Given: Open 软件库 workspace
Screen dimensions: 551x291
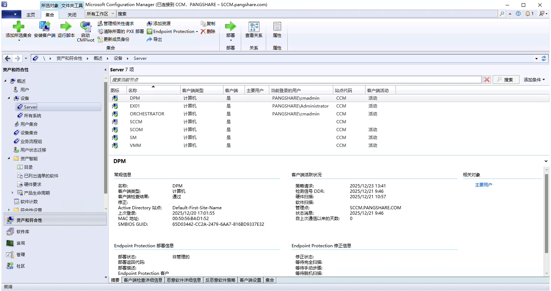Looking at the screenshot, I should (x=55, y=232).
